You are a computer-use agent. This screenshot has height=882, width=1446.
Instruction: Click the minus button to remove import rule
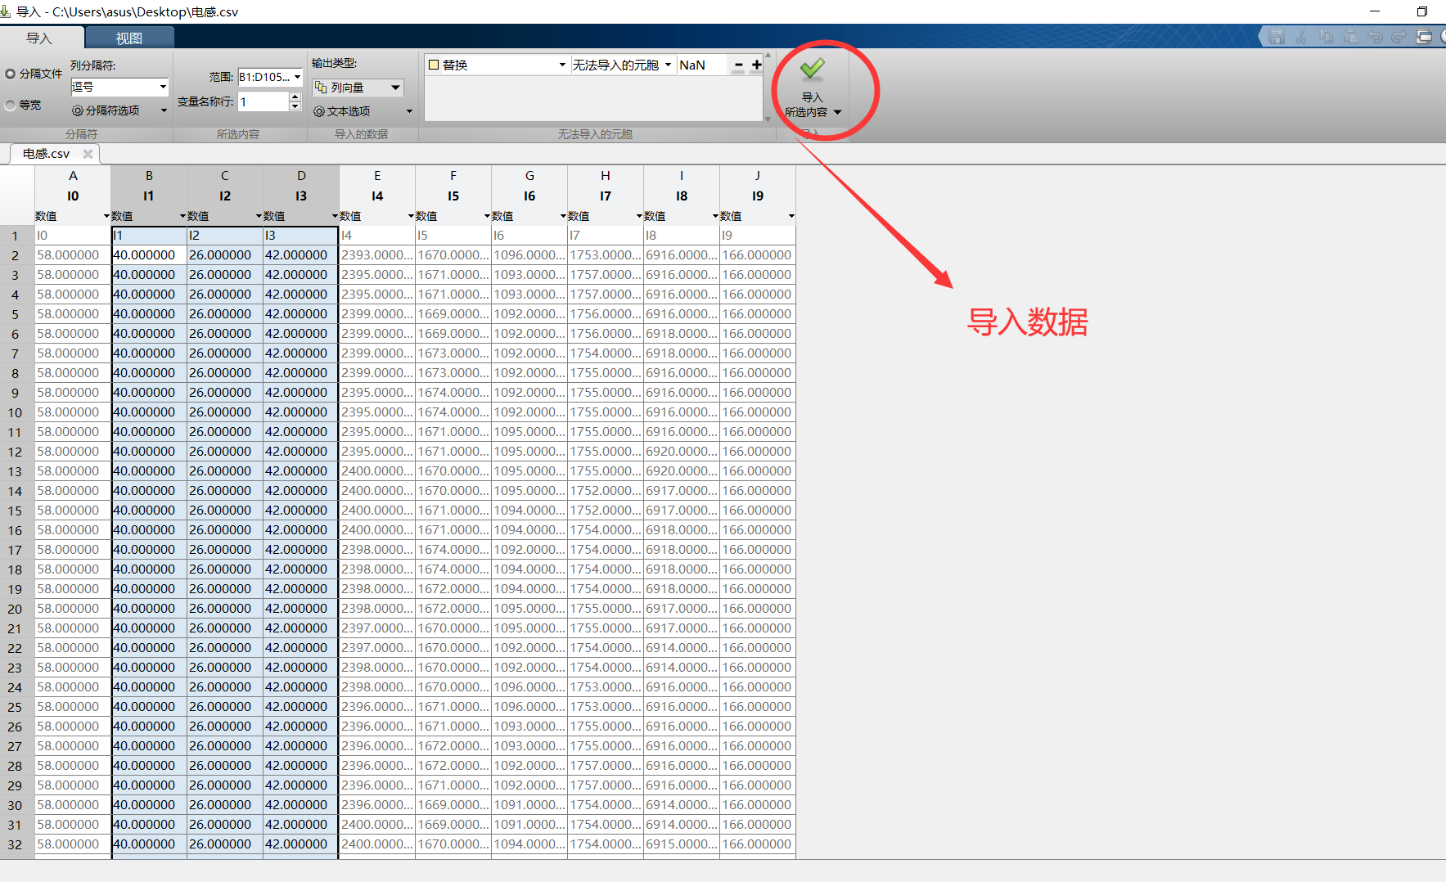coord(739,65)
